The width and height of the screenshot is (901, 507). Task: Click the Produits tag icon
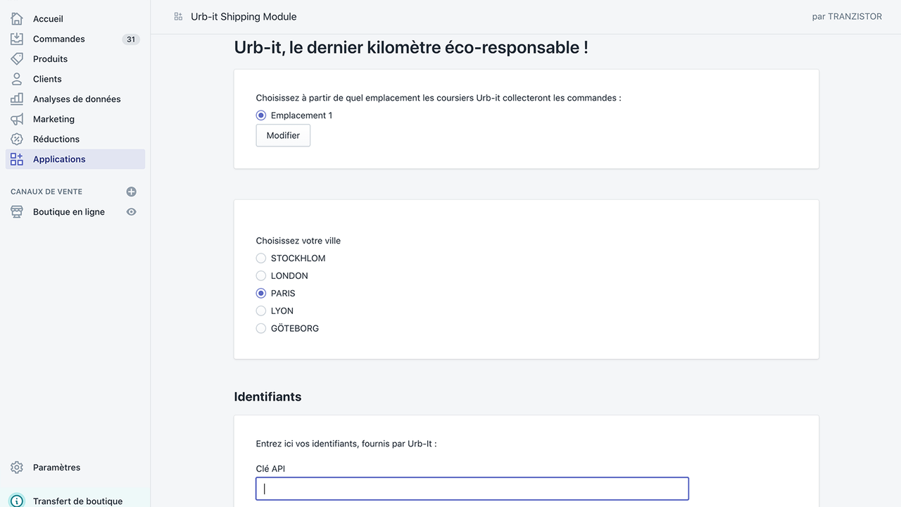17,59
